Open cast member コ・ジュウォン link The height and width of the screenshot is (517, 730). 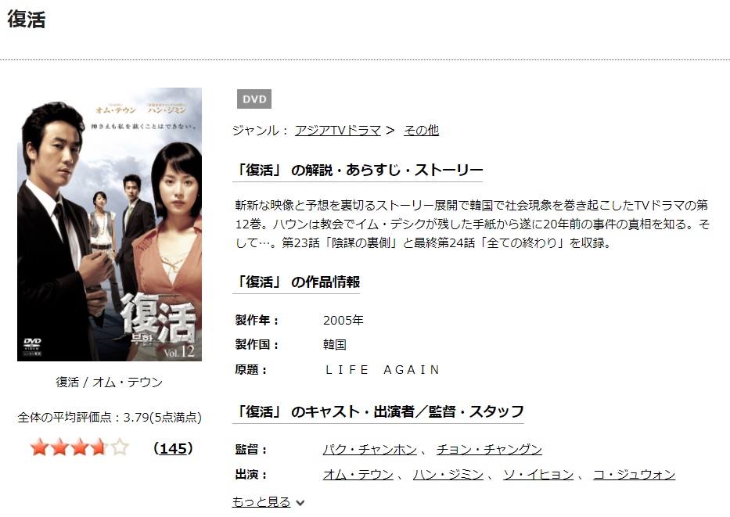[634, 474]
